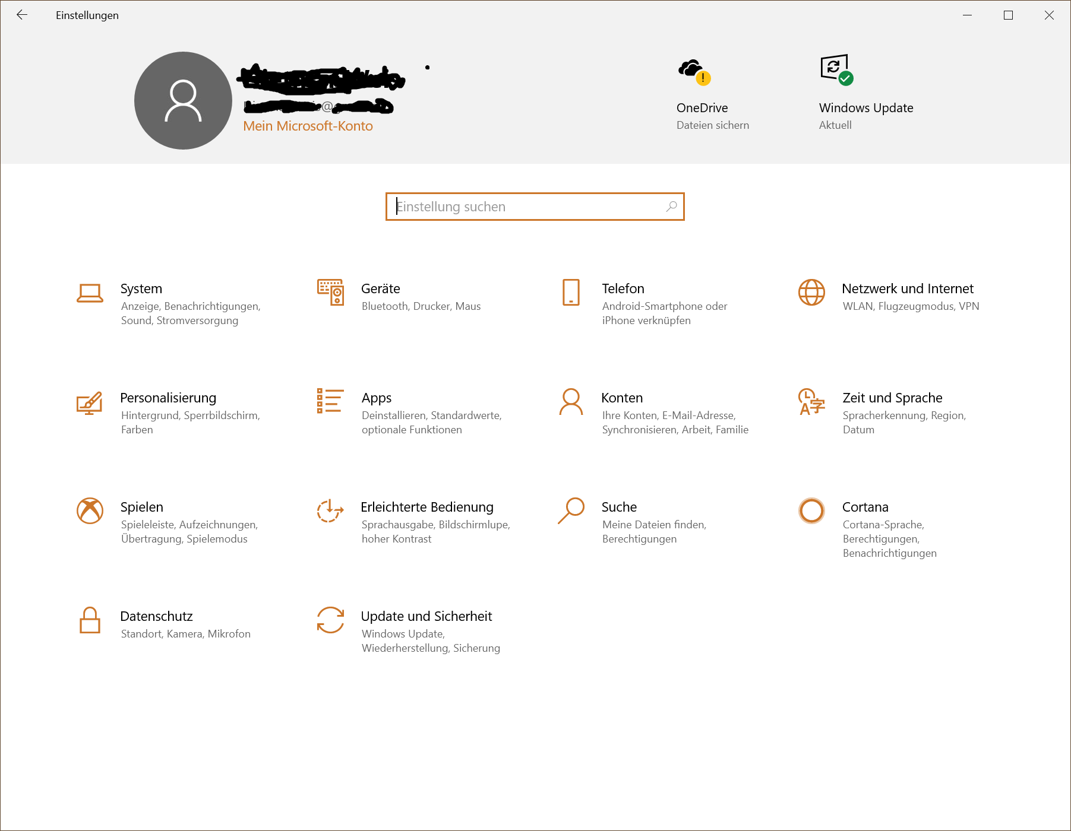Click the System laptop icon

[90, 293]
